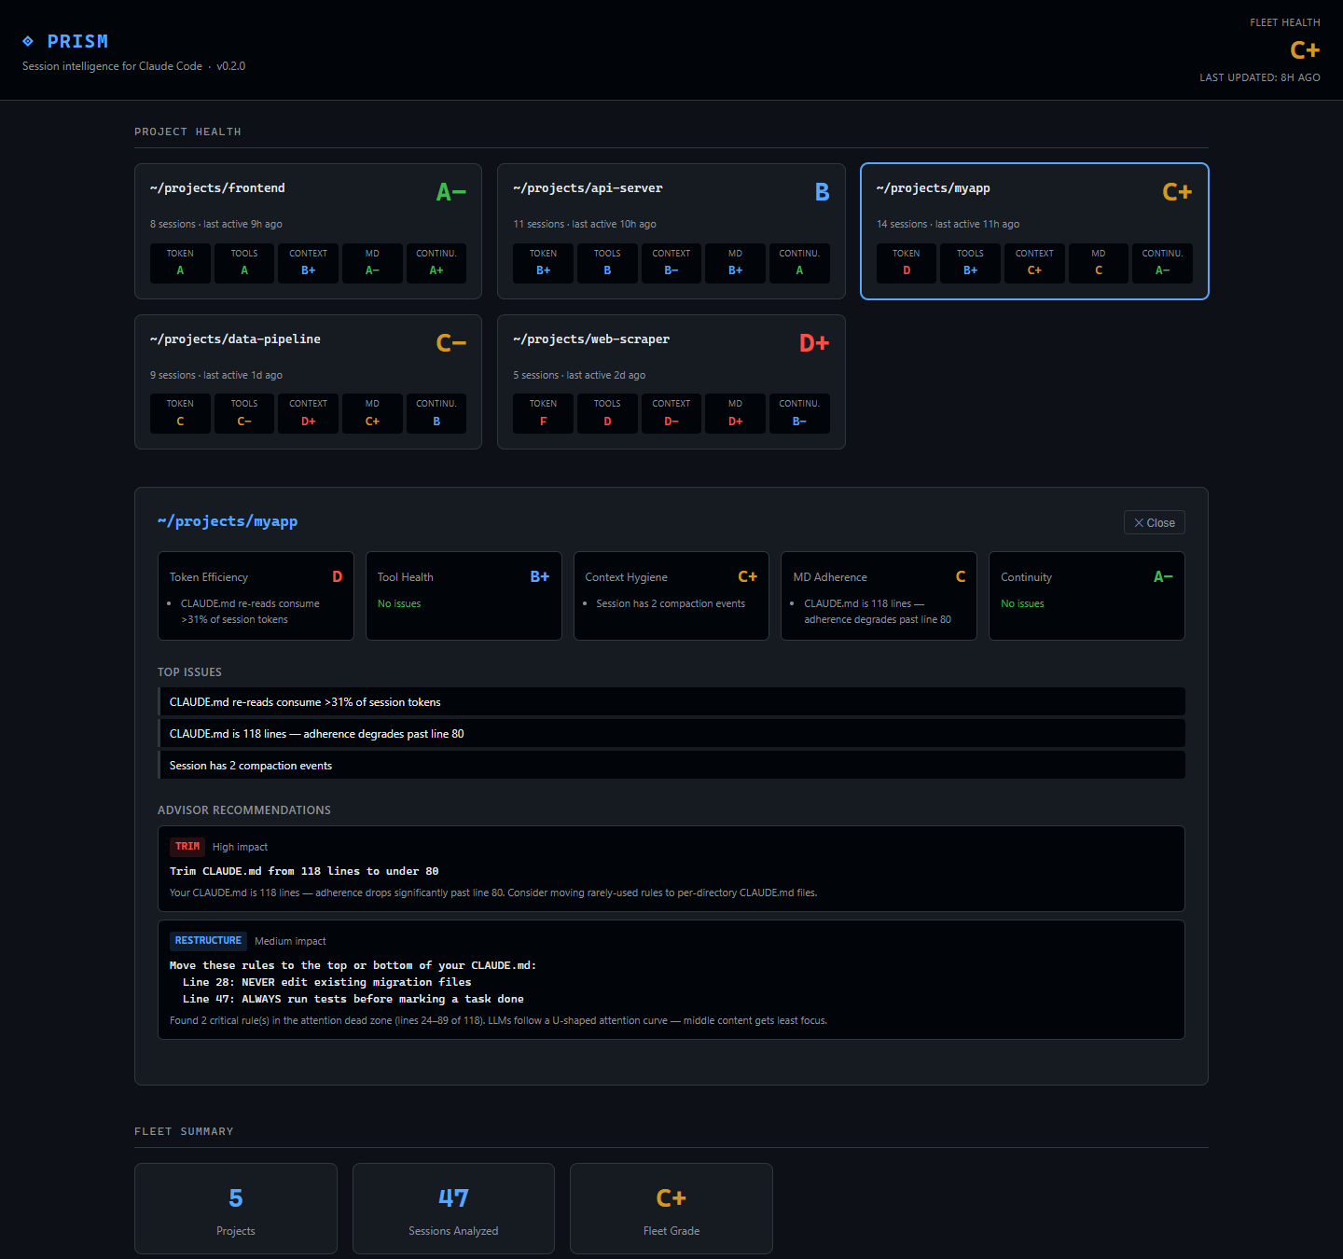
Task: Click the MD C chip in the myapp card
Action: 1099,263
